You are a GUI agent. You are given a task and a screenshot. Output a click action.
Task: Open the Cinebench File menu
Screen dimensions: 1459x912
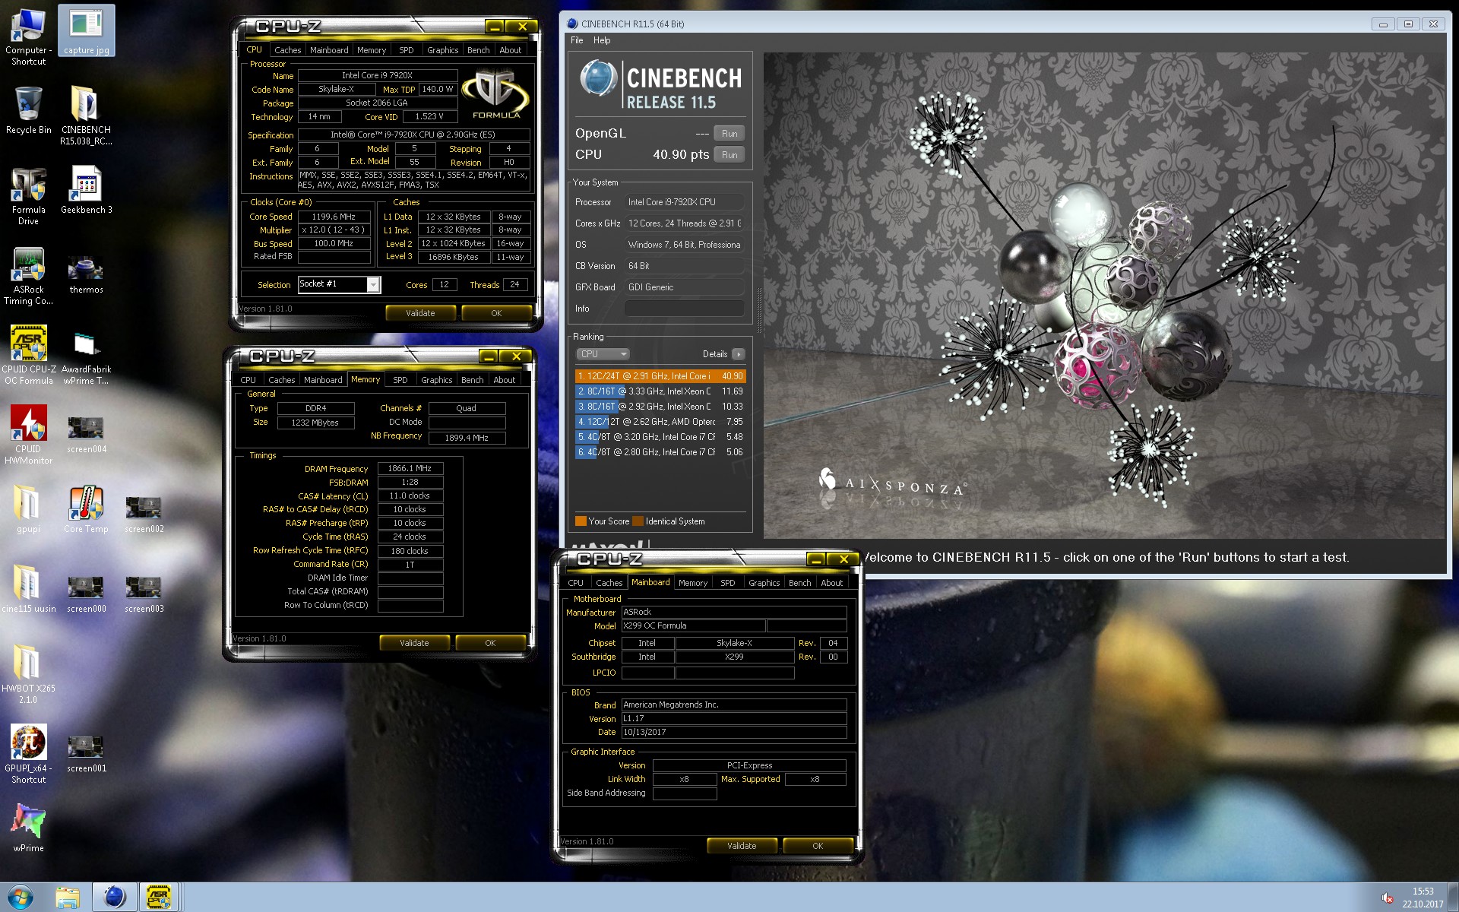(577, 40)
